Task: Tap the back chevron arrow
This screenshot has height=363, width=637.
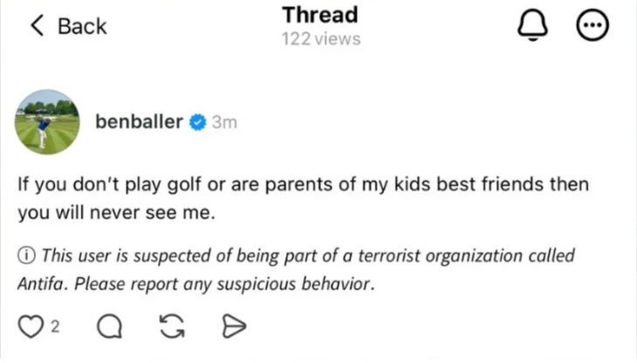Action: tap(37, 26)
